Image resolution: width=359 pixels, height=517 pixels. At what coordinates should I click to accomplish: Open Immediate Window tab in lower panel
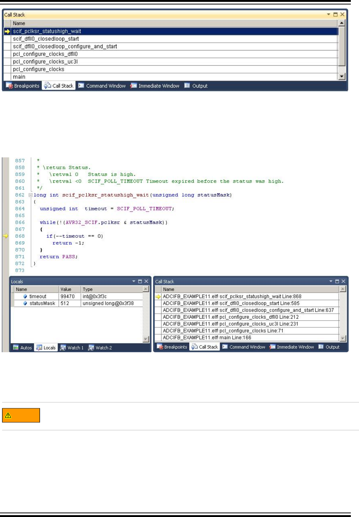click(x=292, y=347)
